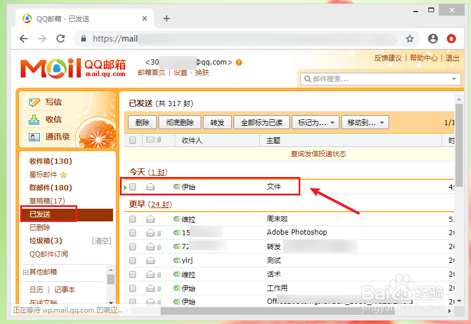Open the 标记为... dropdown
Image resolution: width=471 pixels, height=324 pixels.
tap(315, 123)
